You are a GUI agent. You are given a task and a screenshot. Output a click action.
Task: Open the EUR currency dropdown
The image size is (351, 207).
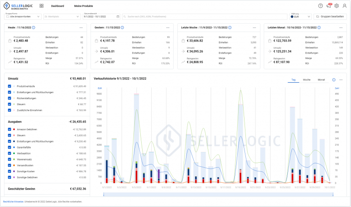(x=301, y=16)
